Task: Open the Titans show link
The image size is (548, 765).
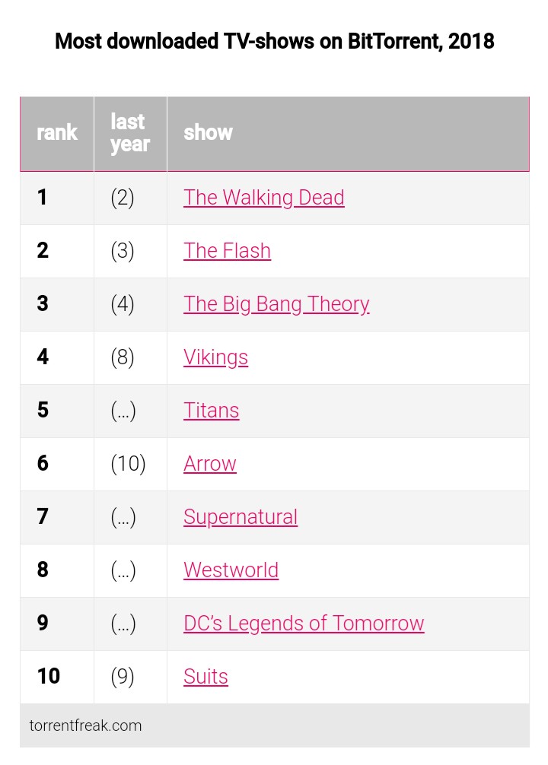Action: [x=211, y=411]
